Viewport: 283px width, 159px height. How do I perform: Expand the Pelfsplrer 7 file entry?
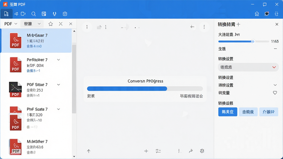click(x=59, y=60)
